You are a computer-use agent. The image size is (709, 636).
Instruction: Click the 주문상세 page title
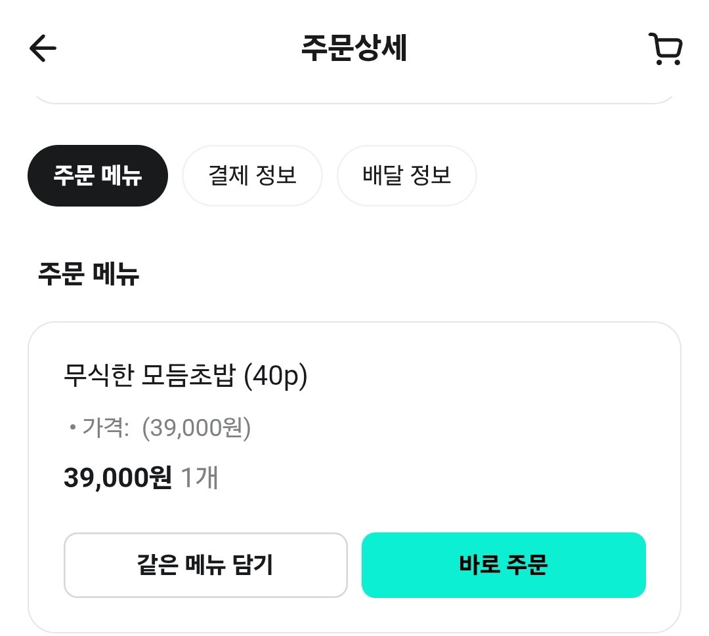point(354,48)
